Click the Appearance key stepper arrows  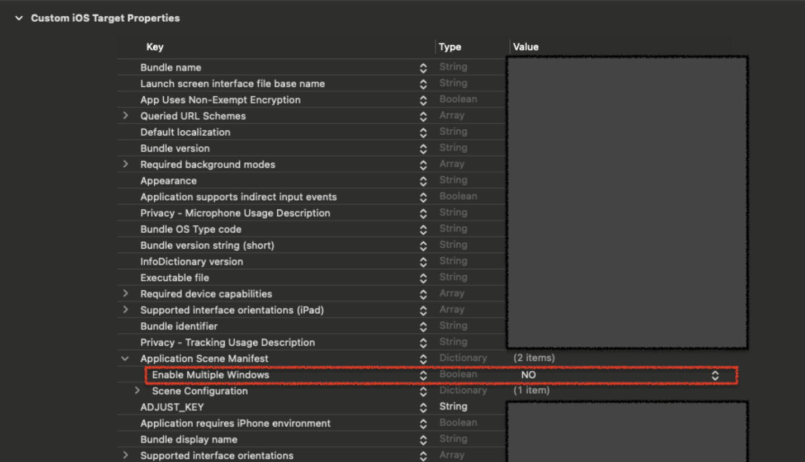coord(423,181)
